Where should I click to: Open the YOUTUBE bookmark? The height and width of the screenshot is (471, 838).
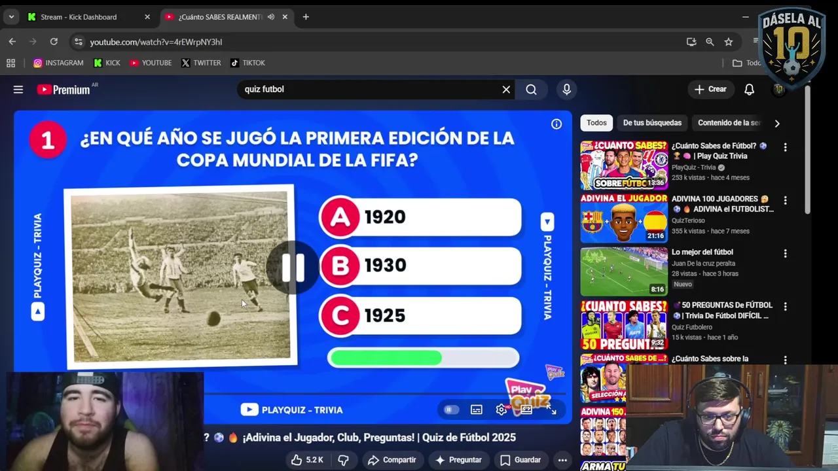151,63
